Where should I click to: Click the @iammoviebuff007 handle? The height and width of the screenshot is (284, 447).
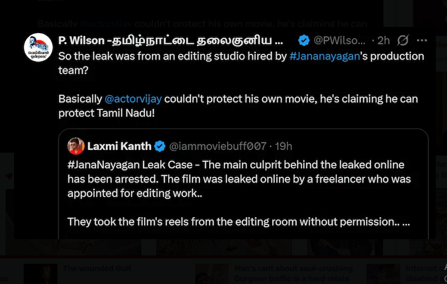coord(218,146)
